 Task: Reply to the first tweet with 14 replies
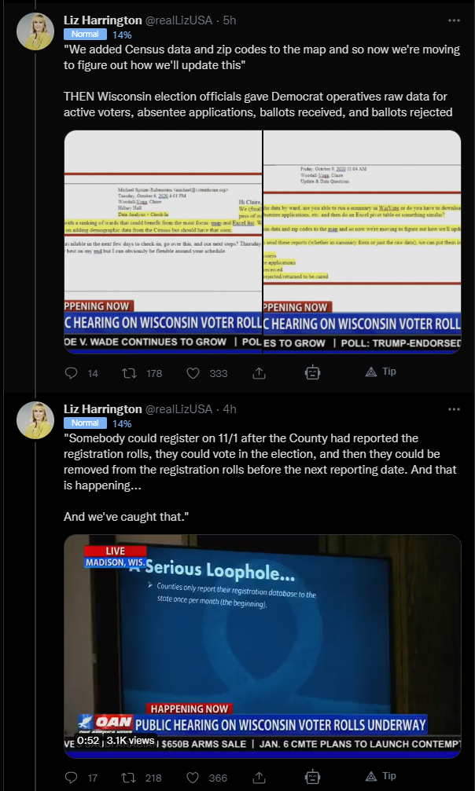tap(72, 373)
